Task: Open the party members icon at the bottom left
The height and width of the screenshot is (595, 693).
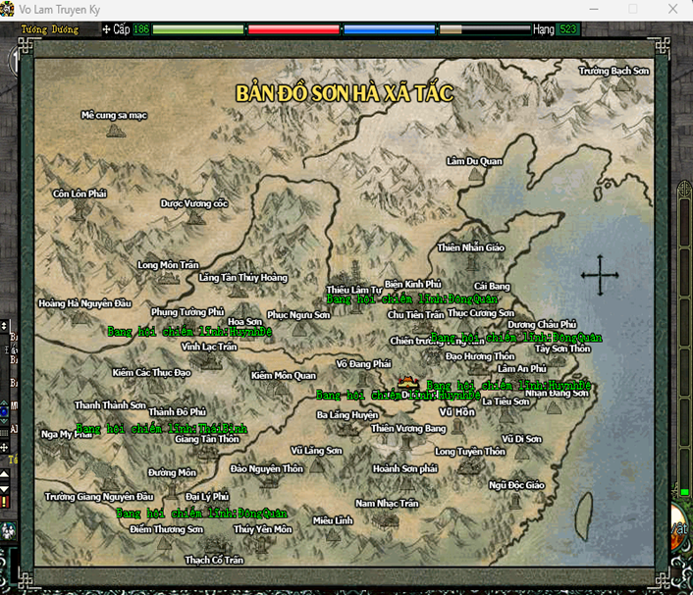Action: click(x=8, y=530)
